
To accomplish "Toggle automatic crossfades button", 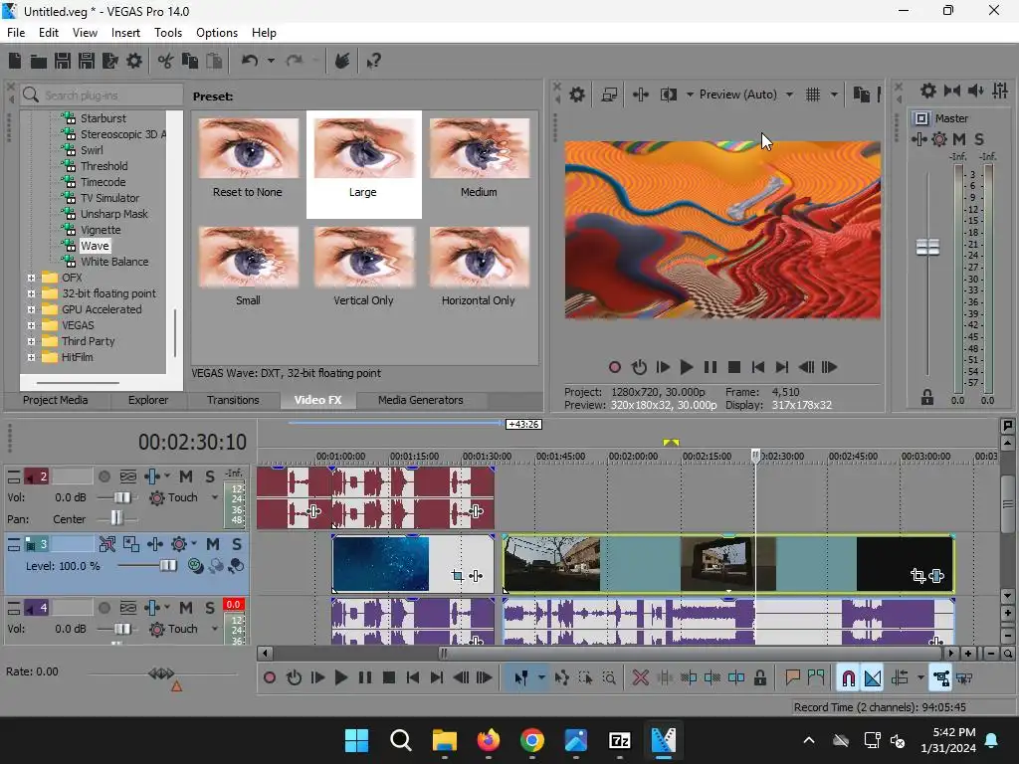I will click(873, 678).
